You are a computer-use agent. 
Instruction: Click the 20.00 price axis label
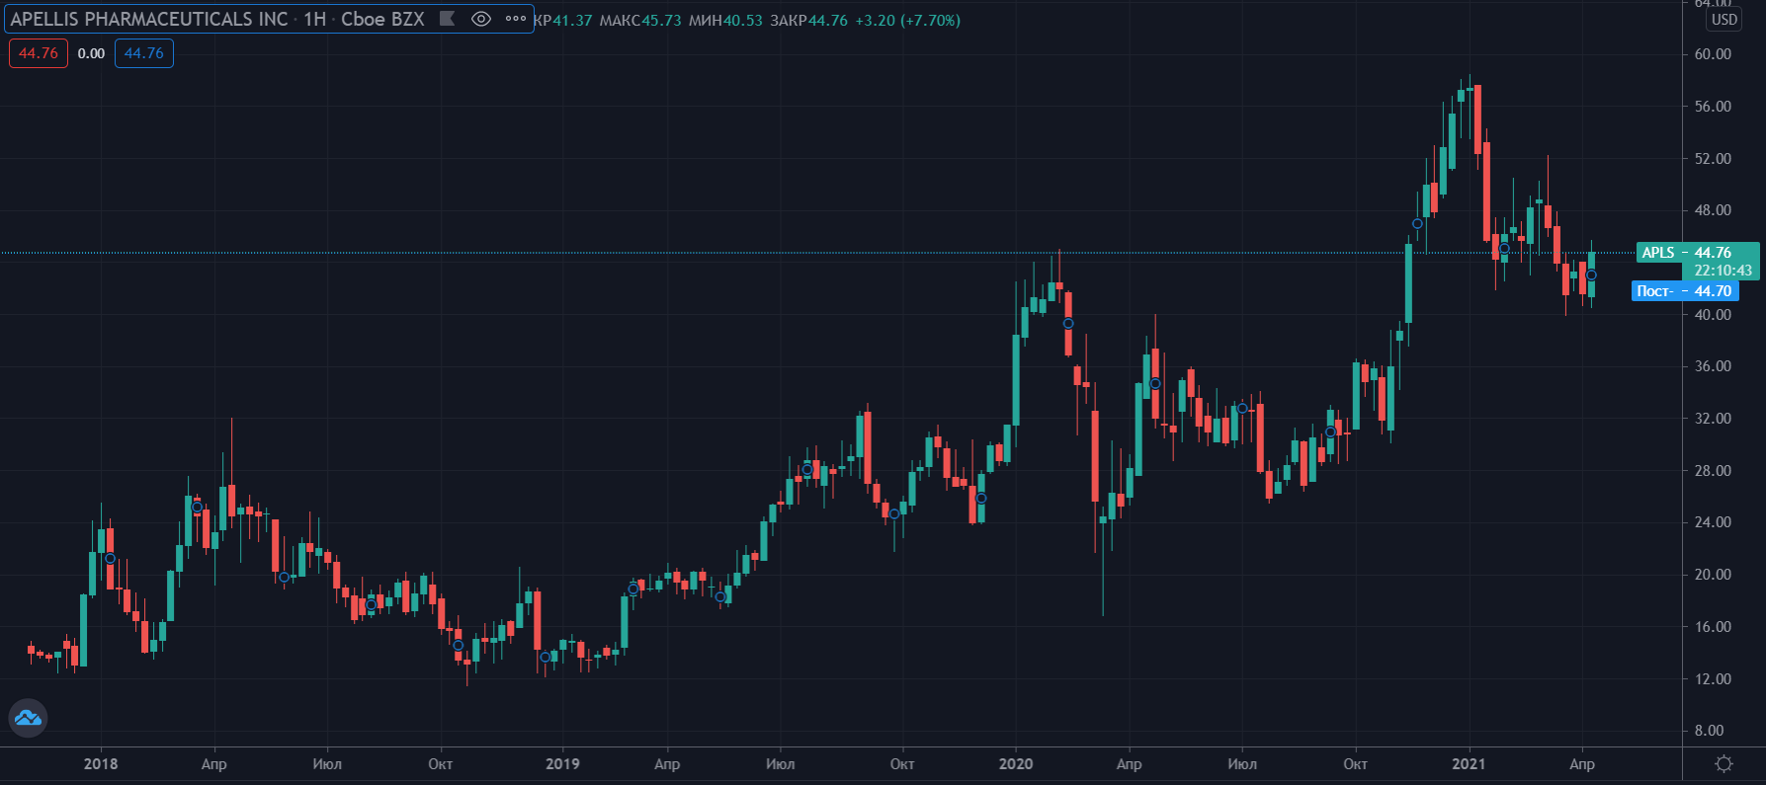(1713, 575)
